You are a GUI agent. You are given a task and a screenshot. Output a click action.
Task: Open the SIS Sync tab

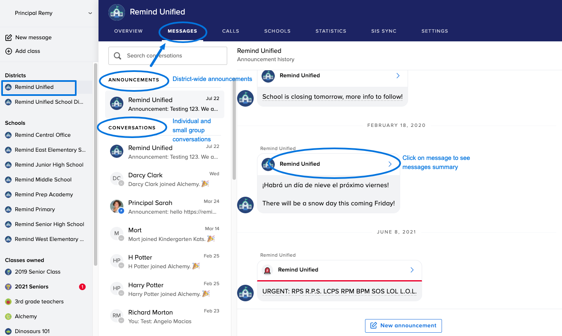point(384,31)
